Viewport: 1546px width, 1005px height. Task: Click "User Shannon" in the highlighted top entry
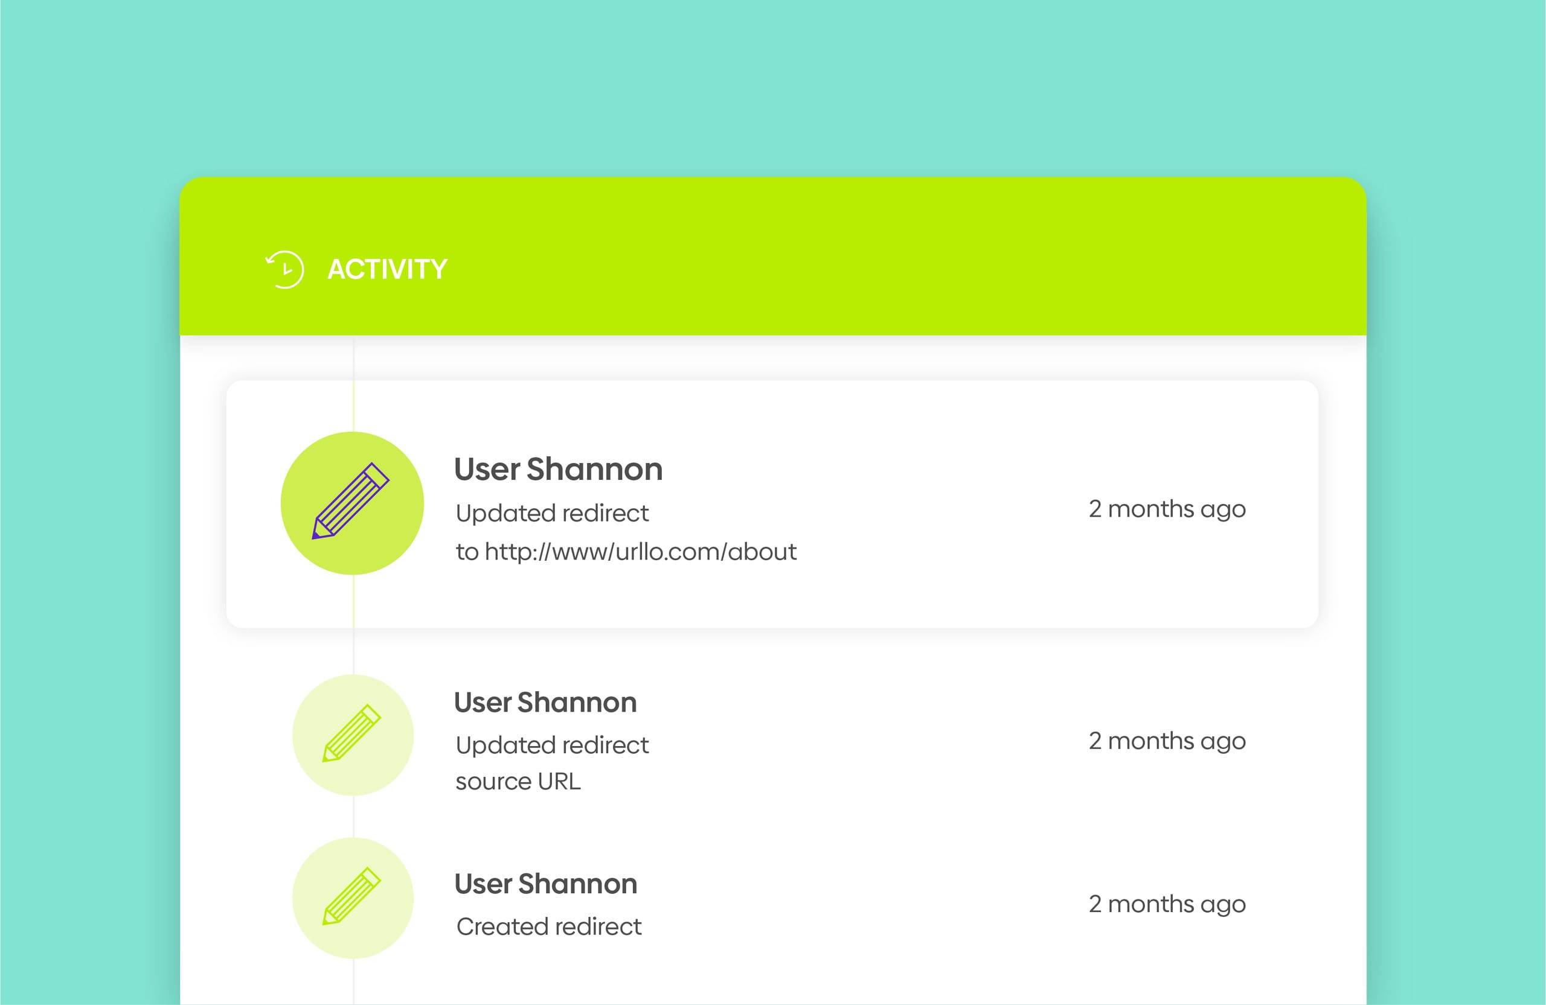[558, 470]
